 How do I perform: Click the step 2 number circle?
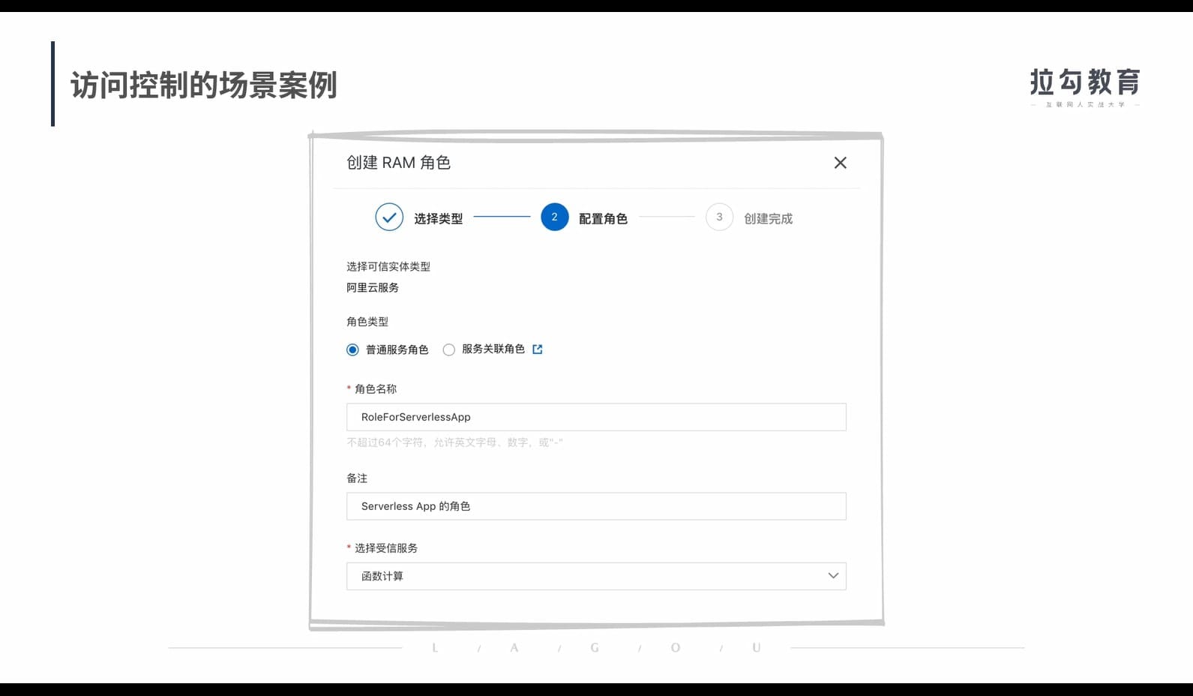pyautogui.click(x=554, y=217)
